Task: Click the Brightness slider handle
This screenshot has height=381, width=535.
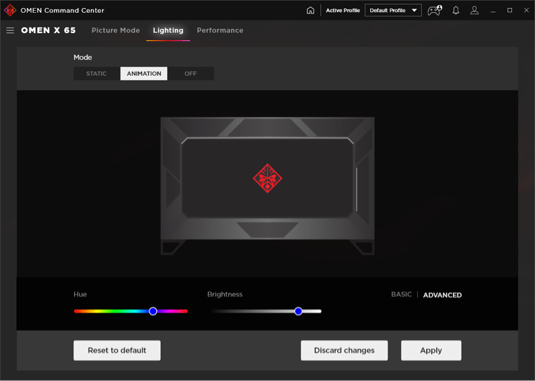Action: coord(298,311)
